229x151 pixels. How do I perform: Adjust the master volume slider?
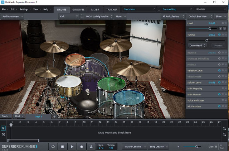196,147
